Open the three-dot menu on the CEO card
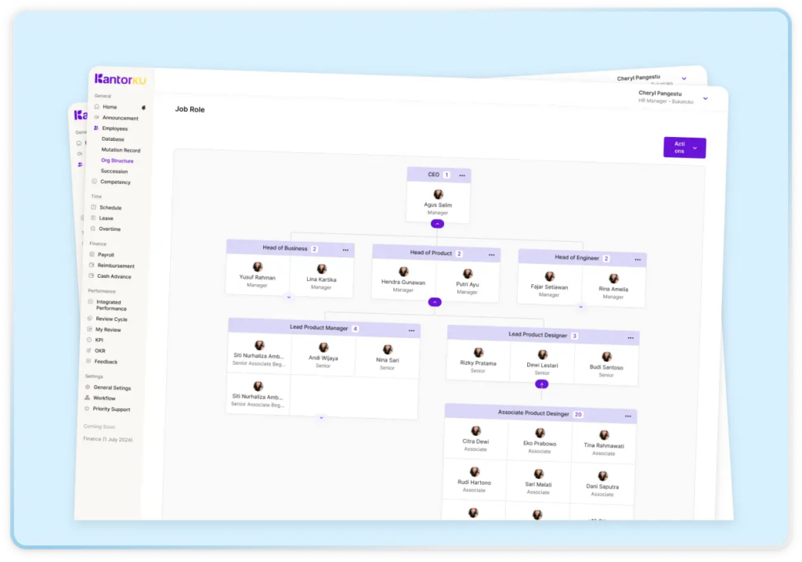Viewport: 802px width, 562px height. (x=462, y=175)
